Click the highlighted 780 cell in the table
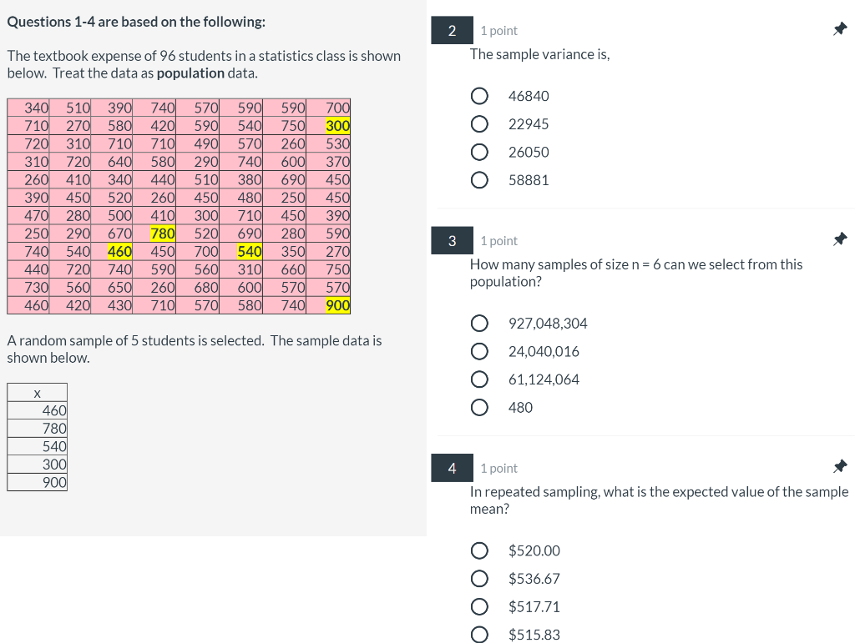The height and width of the screenshot is (643, 855). click(162, 234)
